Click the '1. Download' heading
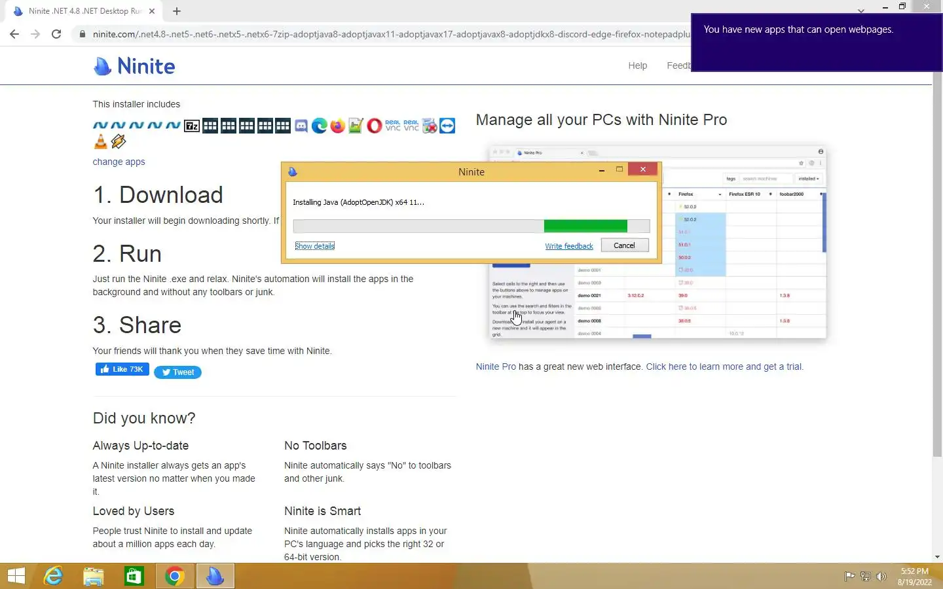 (x=158, y=195)
